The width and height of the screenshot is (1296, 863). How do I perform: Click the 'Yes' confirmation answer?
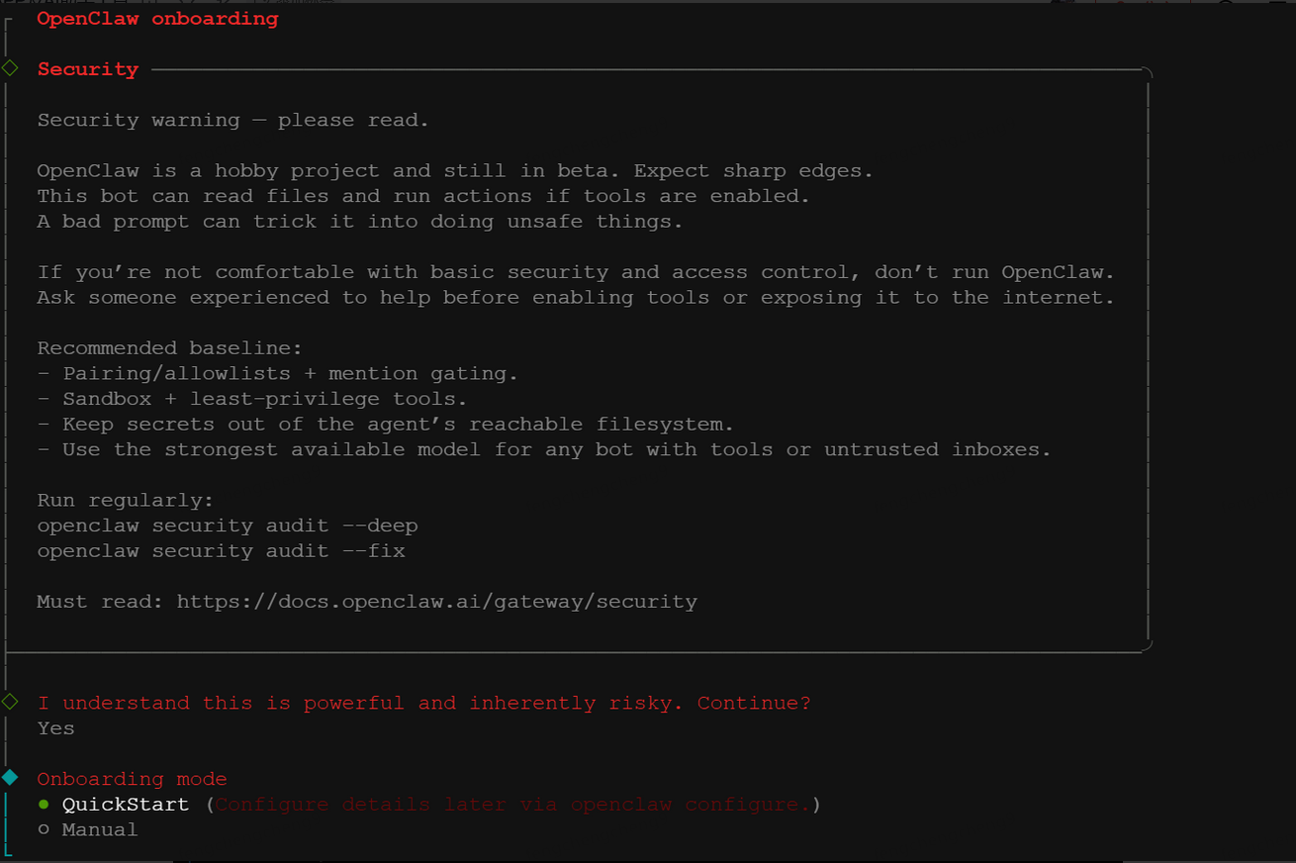55,728
